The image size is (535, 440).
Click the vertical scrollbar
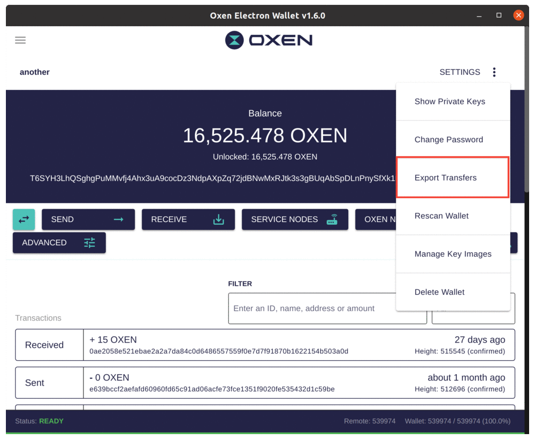point(526,109)
